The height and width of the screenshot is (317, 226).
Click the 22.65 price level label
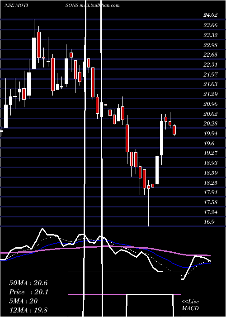coord(211,55)
